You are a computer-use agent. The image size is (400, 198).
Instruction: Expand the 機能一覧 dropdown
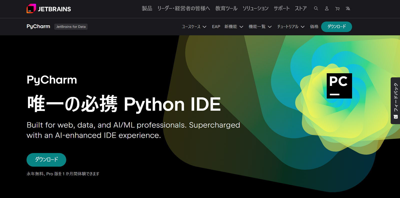[x=260, y=27]
